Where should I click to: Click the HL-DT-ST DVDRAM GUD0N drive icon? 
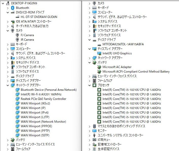17,17
